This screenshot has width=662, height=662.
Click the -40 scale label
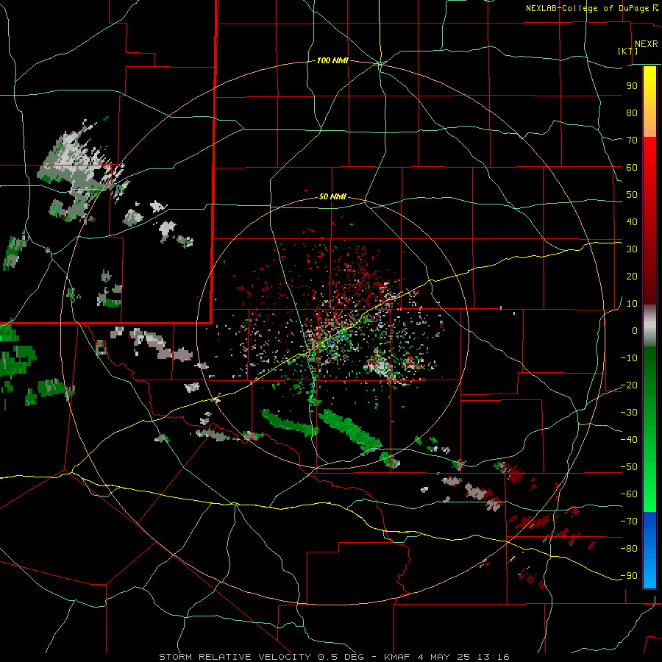point(629,440)
